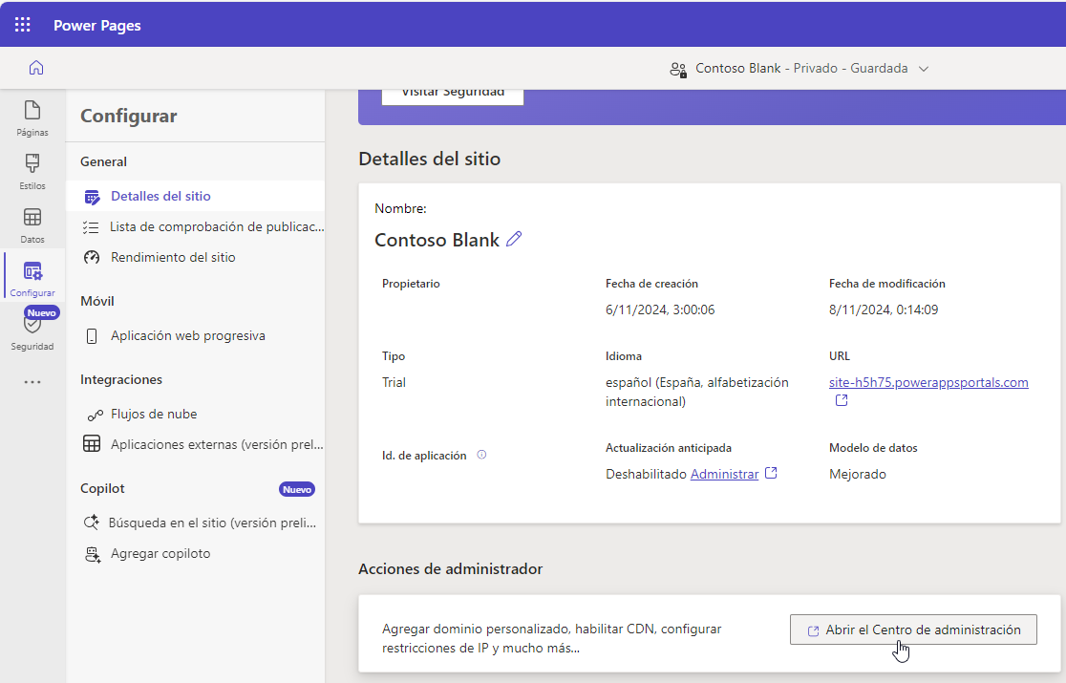1066x683 pixels.
Task: Select Detalles del sitio menu item
Action: coord(196,196)
